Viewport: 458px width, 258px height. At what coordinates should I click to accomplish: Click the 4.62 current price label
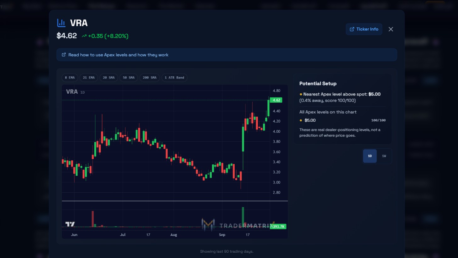276,100
